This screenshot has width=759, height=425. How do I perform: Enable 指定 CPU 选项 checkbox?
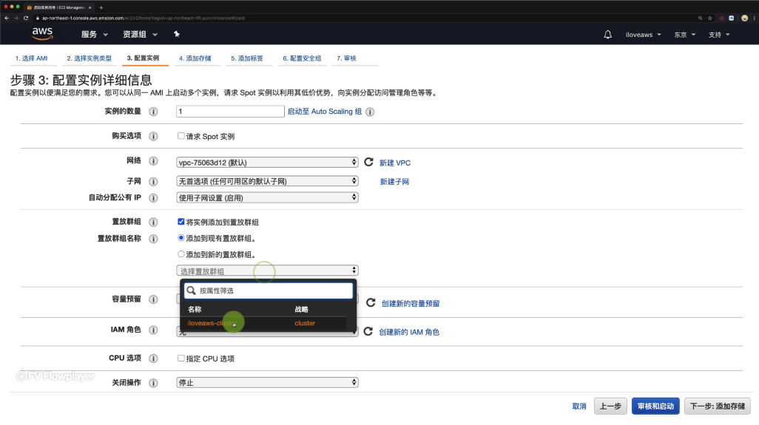point(181,358)
